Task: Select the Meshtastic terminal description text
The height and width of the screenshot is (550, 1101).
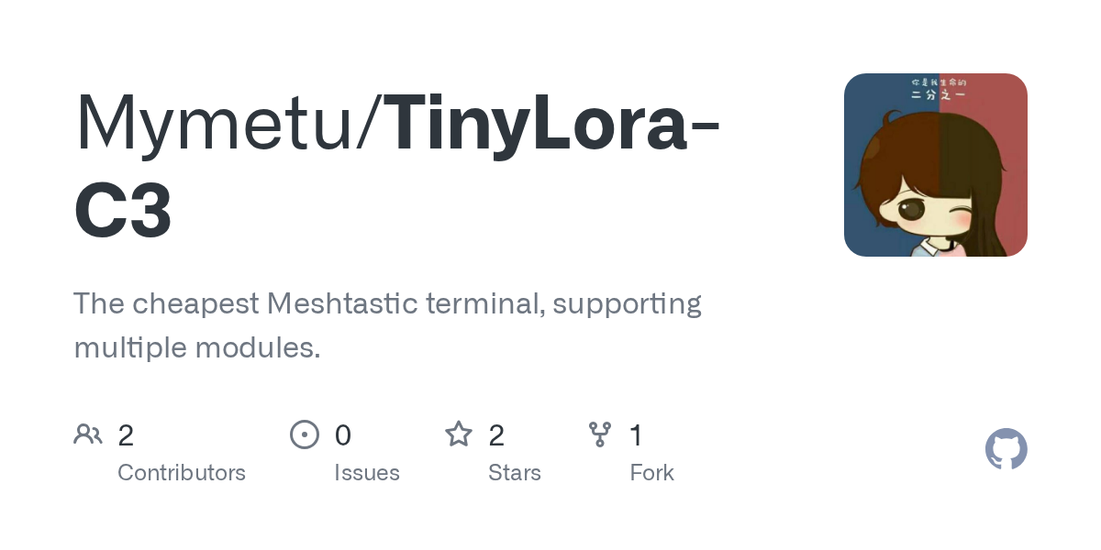Action: 387,325
